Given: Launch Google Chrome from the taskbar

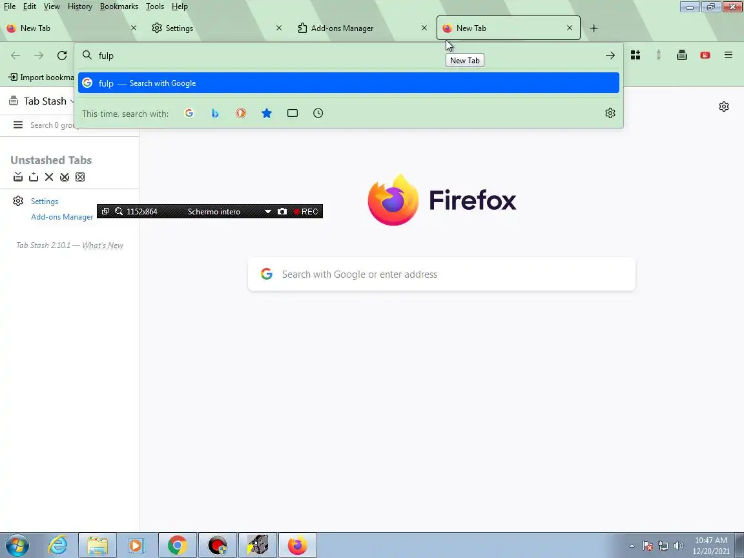Looking at the screenshot, I should click(x=177, y=545).
